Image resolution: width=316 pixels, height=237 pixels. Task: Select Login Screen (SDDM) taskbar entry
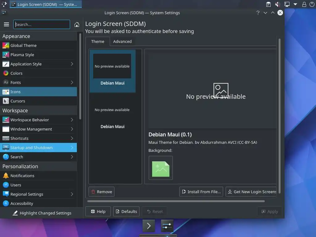tap(46, 4)
